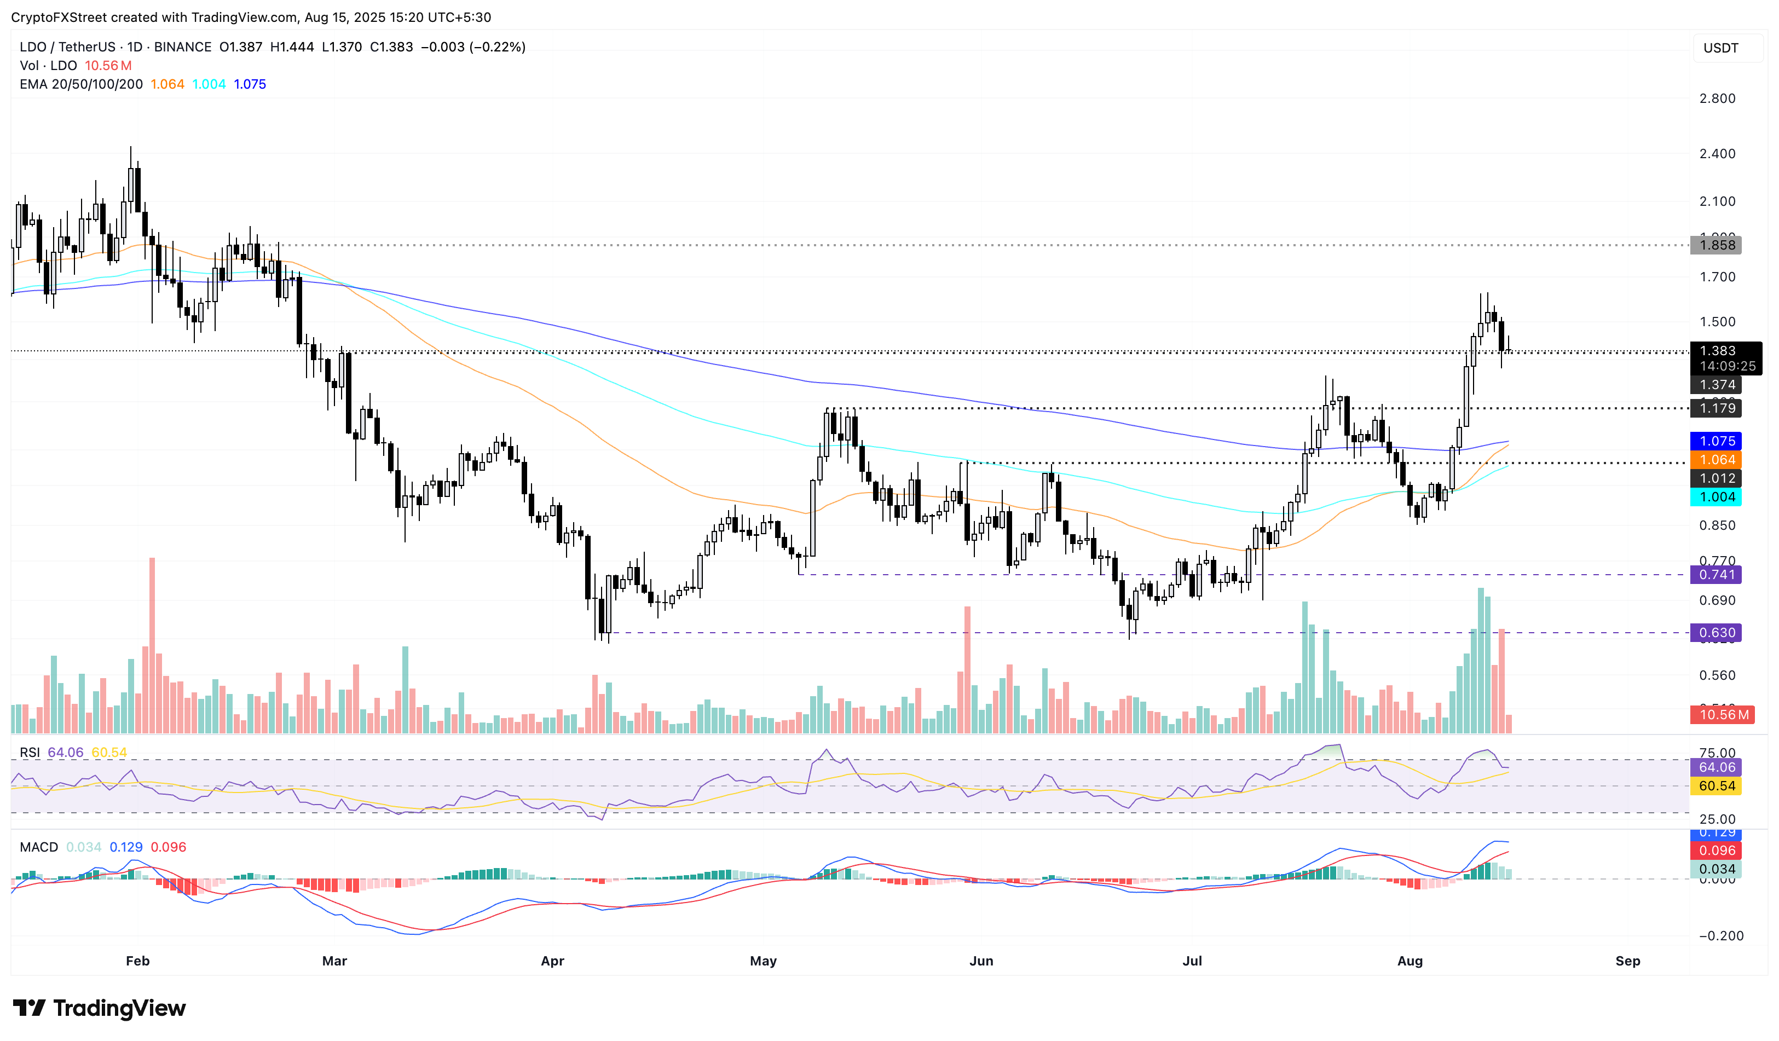This screenshot has height=1041, width=1779.
Task: Click the red 0.096 MACD signal tag
Action: click(x=1716, y=851)
